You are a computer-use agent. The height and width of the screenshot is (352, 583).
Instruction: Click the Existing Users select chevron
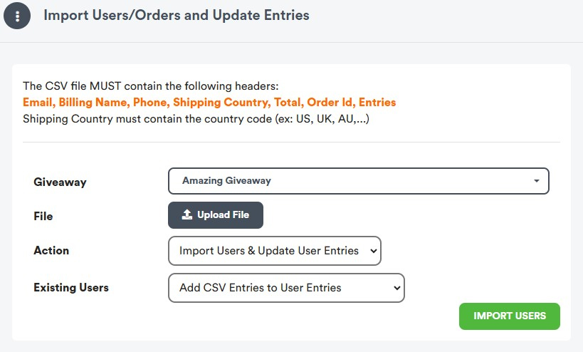coord(396,288)
